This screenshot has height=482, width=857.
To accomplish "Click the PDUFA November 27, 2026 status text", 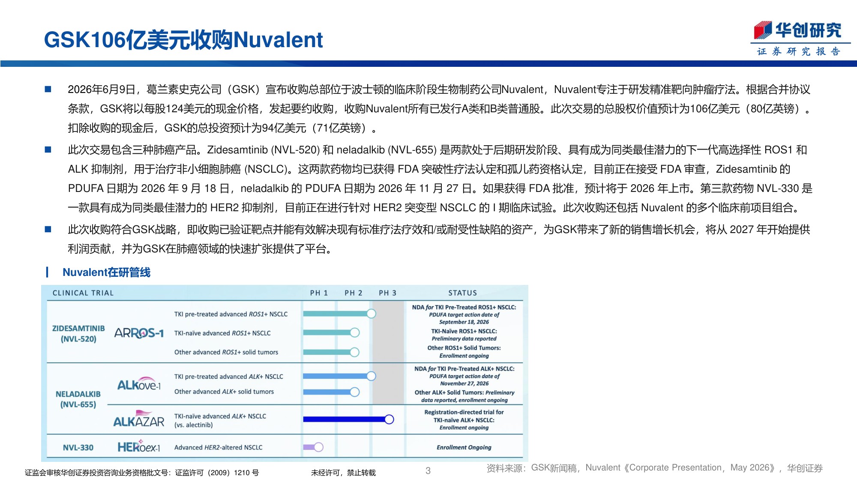I will pos(464,376).
